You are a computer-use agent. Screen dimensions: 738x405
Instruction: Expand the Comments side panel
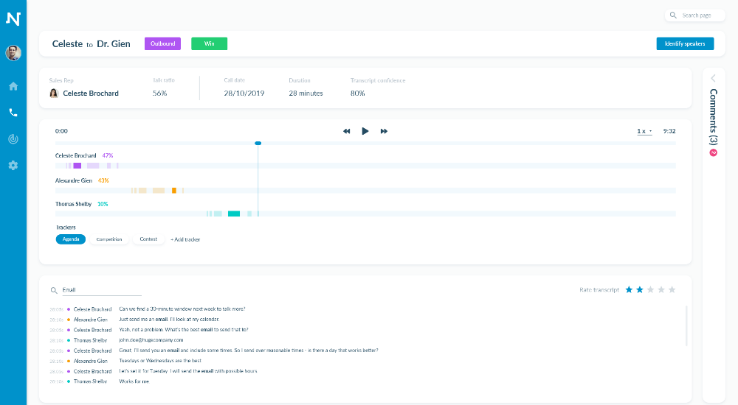[713, 78]
